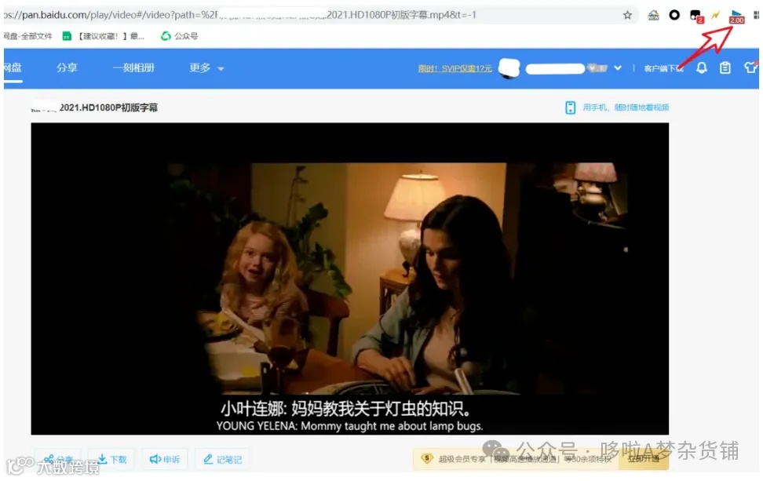Click the 申诉 report button
Viewport: 763px width, 481px height.
point(165,459)
